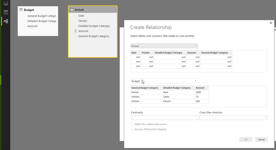Click the Budget table icon in diagram
Screen dimensions: 276x150
[21, 10]
